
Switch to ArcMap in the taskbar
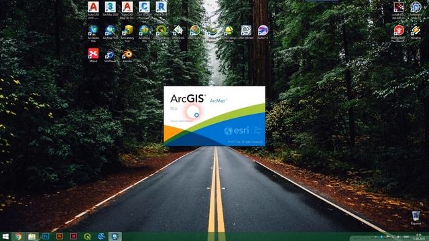[115, 236]
